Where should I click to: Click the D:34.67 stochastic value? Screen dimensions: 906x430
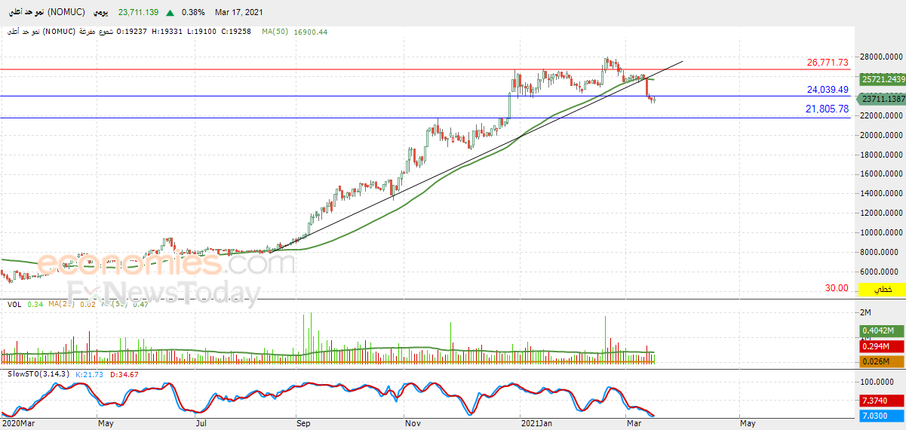click(x=124, y=373)
